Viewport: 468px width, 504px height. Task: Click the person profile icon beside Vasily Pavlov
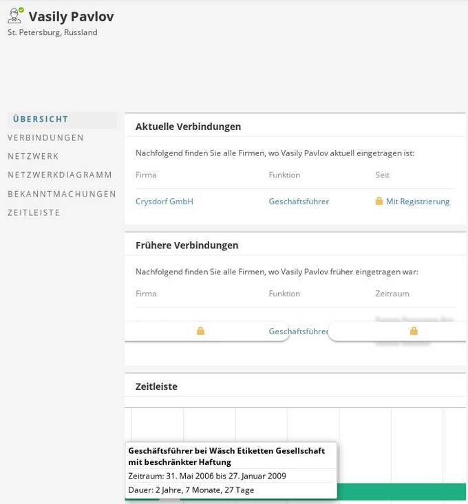click(15, 16)
